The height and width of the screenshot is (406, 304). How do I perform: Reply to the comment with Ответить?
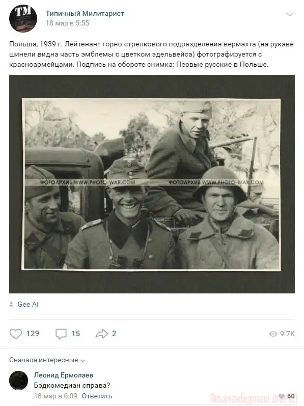click(97, 396)
